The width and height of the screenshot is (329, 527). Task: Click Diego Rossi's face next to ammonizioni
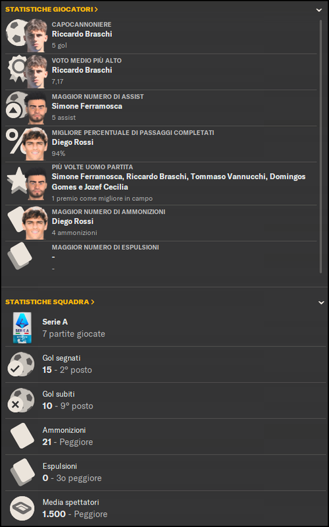(35, 223)
